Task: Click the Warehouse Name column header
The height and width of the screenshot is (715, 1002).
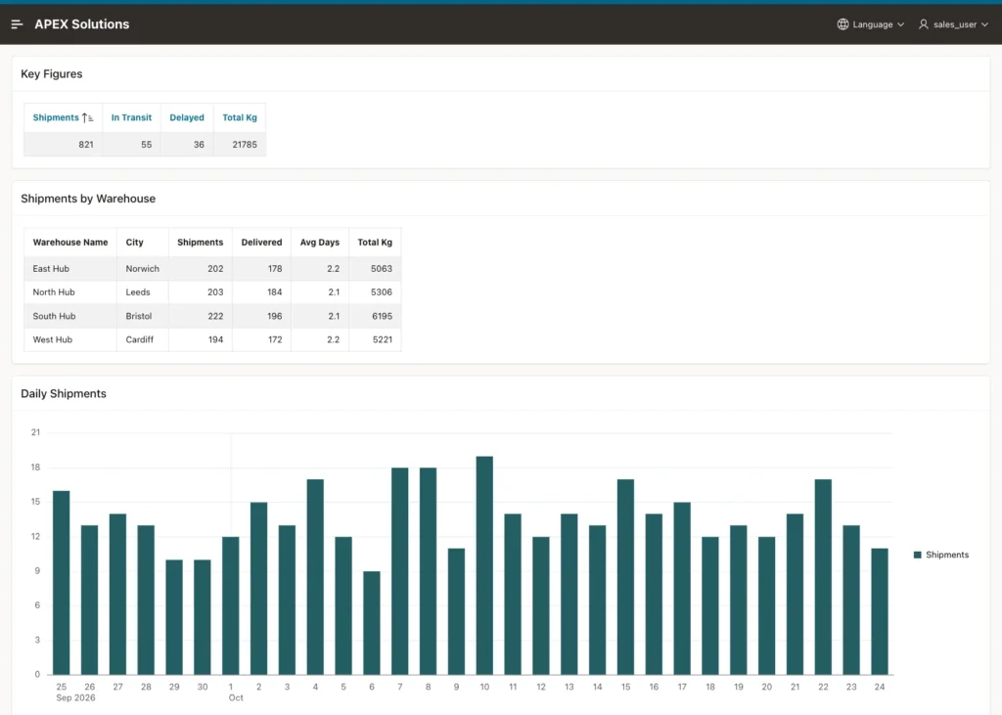Action: [70, 243]
